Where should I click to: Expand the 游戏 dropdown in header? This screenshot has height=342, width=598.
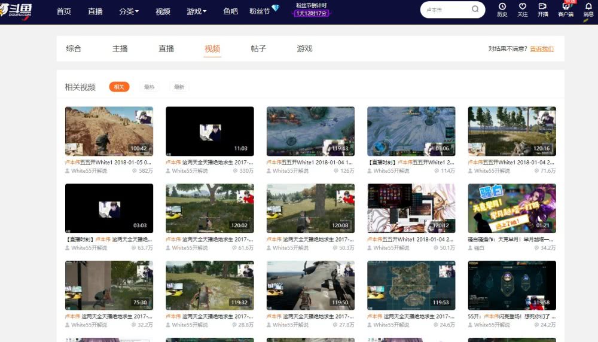click(x=197, y=11)
